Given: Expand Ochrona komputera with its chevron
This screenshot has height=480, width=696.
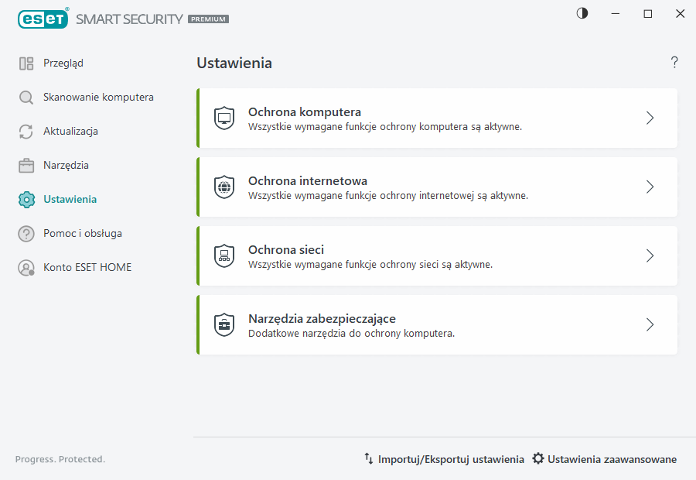Looking at the screenshot, I should [x=650, y=118].
